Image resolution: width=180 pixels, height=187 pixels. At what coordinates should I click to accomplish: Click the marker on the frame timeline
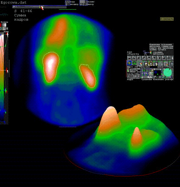(x=42, y=7)
